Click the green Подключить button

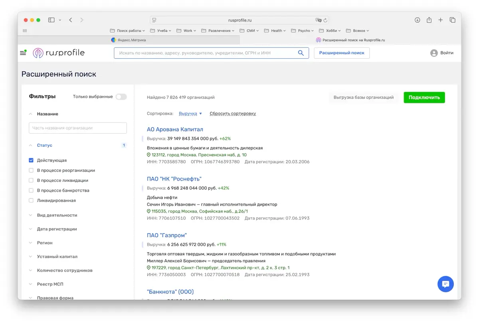click(x=424, y=97)
